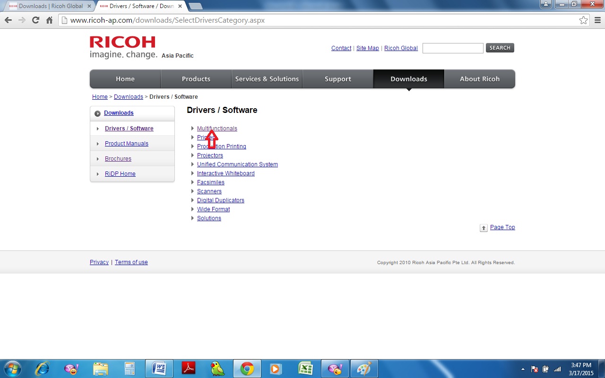
Task: Click the browser Forward arrow
Action: (x=22, y=20)
